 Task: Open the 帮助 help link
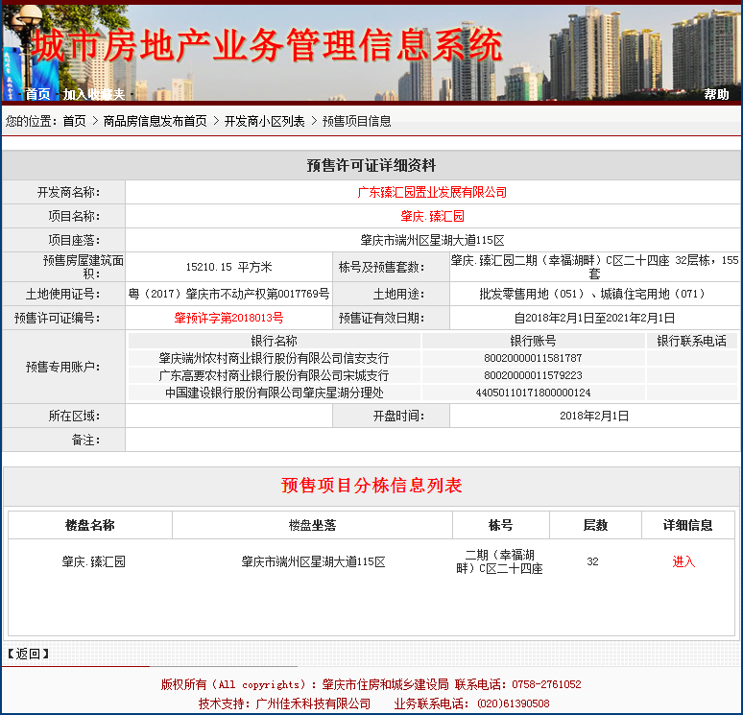pos(716,94)
